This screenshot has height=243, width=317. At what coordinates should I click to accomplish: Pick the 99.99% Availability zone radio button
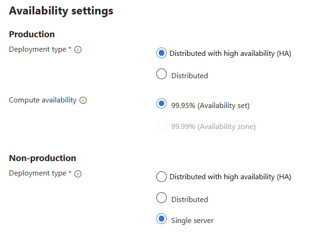coord(162,126)
